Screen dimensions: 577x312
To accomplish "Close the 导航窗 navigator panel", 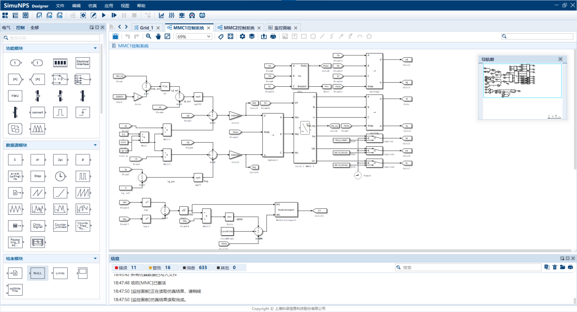I will [x=560, y=59].
